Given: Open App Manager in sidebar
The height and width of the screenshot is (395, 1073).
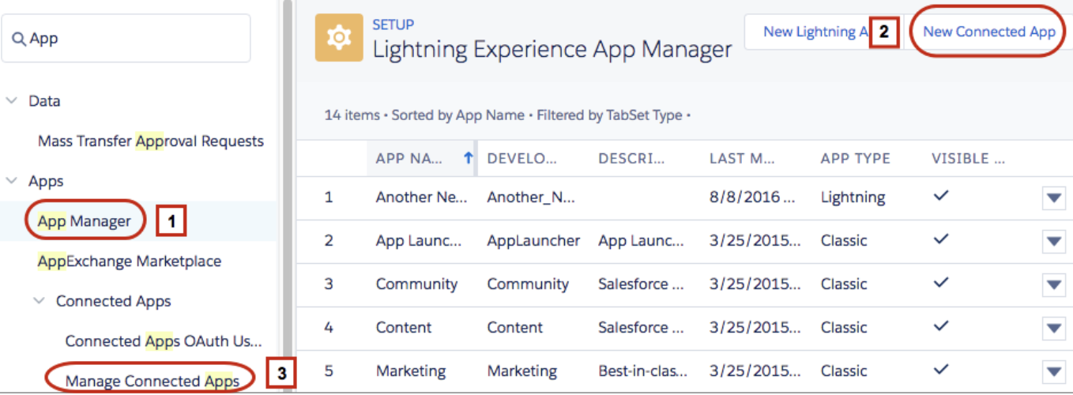Looking at the screenshot, I should 85,221.
